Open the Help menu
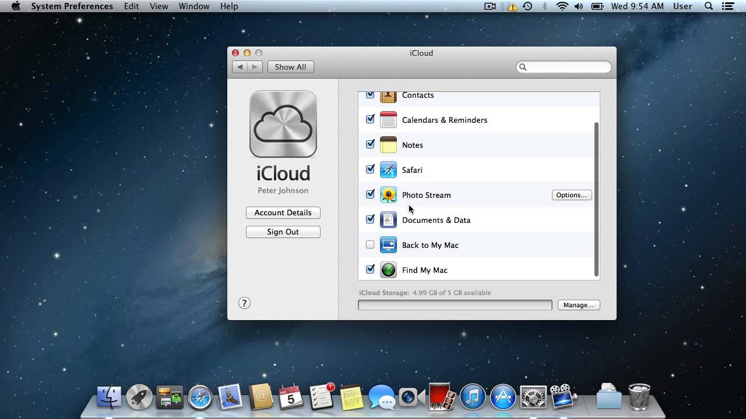746x419 pixels. (x=229, y=6)
